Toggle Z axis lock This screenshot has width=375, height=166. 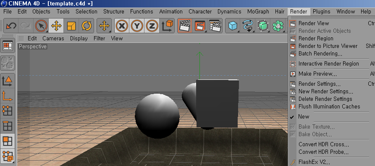(152, 26)
